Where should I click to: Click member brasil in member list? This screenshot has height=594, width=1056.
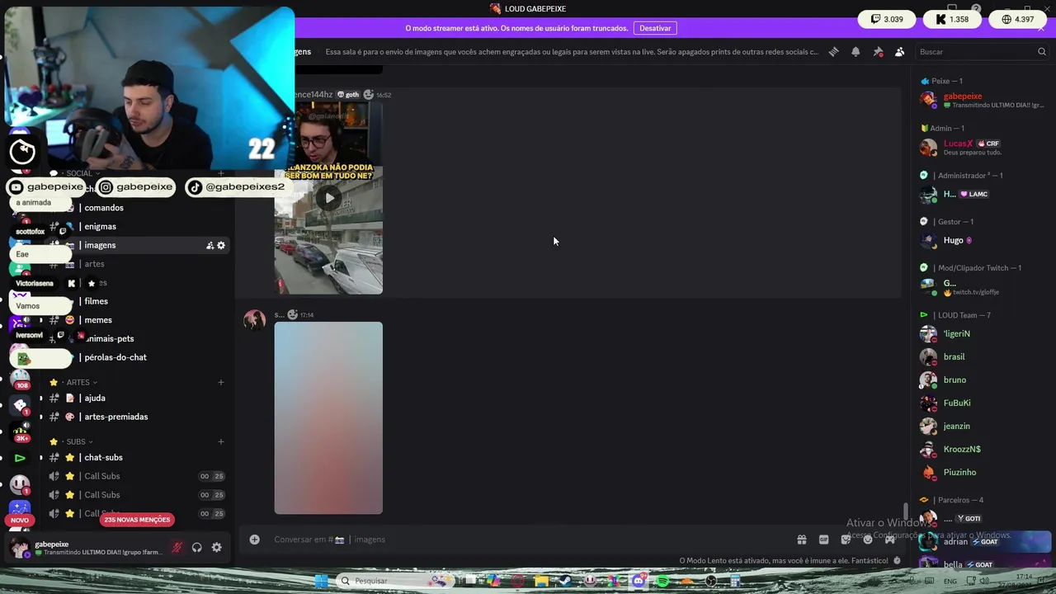[x=982, y=357]
